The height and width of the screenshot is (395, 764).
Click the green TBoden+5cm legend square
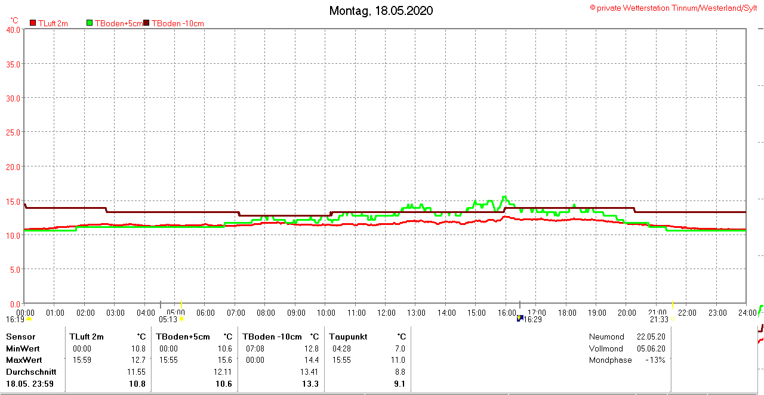coord(90,23)
